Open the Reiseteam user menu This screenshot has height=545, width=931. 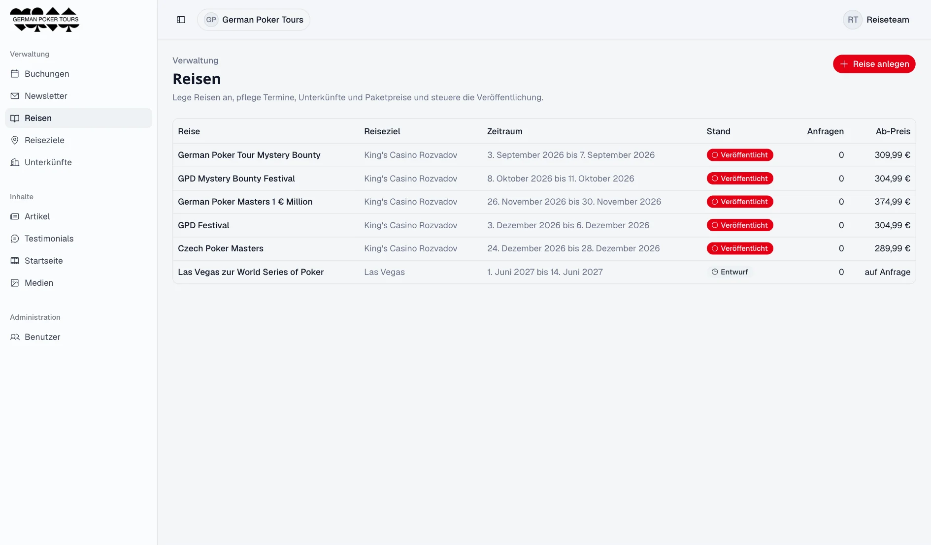(877, 20)
